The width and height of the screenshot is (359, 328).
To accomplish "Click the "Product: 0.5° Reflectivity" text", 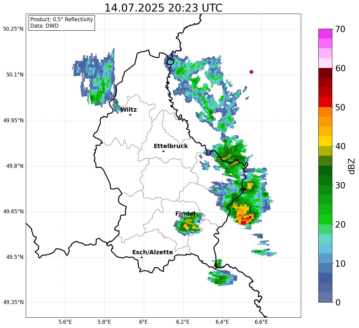I will pyautogui.click(x=62, y=19).
